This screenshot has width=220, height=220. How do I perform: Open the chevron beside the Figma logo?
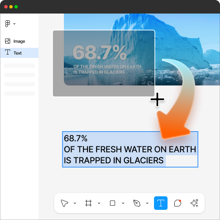click(x=14, y=24)
